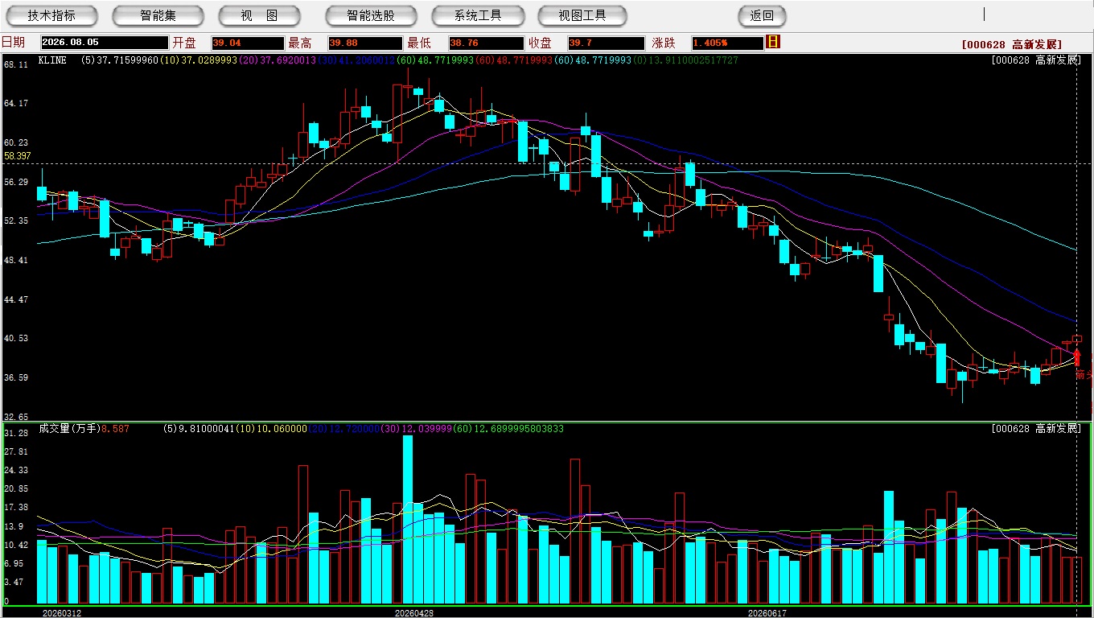Select the 开盘 field showing 39.04
Screen dimensions: 1094x618
(248, 43)
